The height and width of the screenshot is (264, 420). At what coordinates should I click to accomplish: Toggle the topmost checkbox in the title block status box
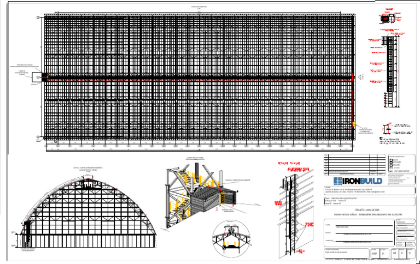391,159
